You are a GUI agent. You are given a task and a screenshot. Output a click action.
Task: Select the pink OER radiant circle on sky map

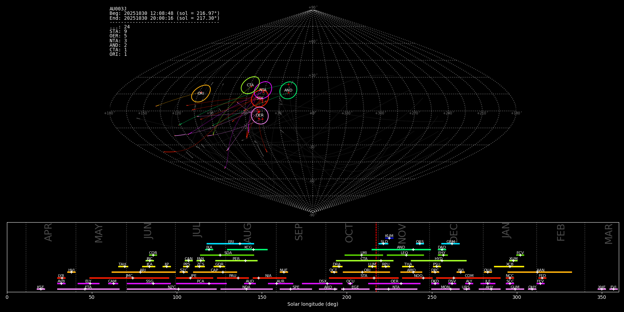(x=260, y=115)
